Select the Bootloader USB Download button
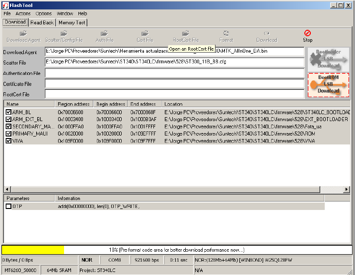This screenshot has height=275, width=357. click(x=328, y=59)
